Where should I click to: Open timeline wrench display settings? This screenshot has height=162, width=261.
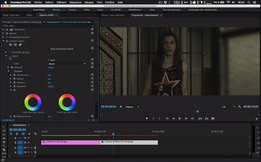pyautogui.click(x=35, y=134)
